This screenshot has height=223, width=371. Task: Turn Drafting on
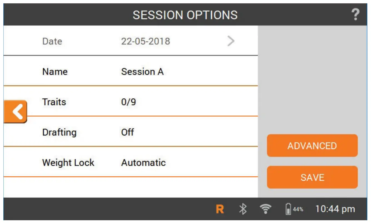point(128,132)
